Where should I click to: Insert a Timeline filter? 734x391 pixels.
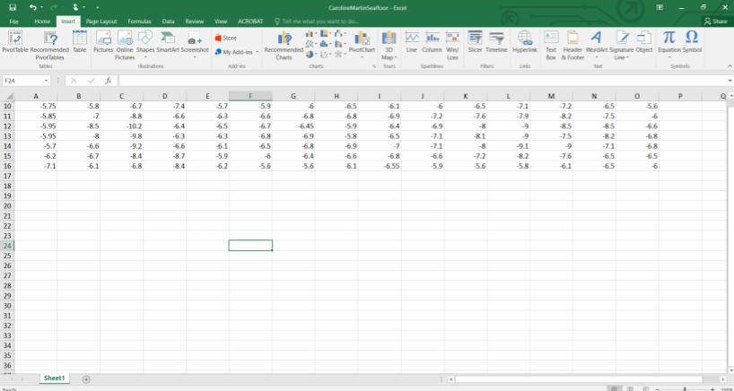[496, 41]
